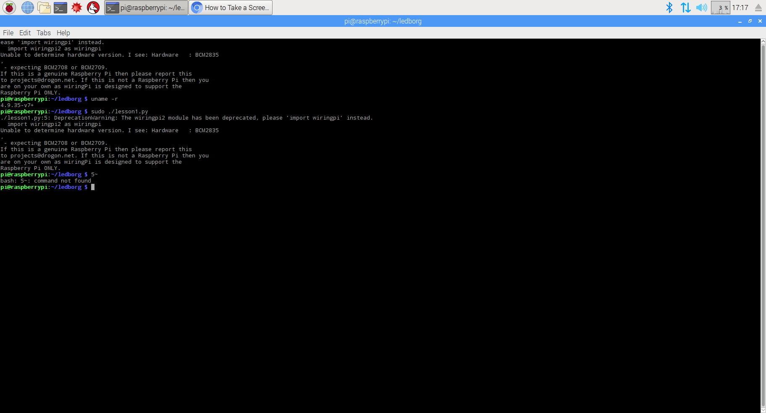Switch to the pi@raspberrypi terminal taskbar button
766x413 pixels.
[x=146, y=8]
